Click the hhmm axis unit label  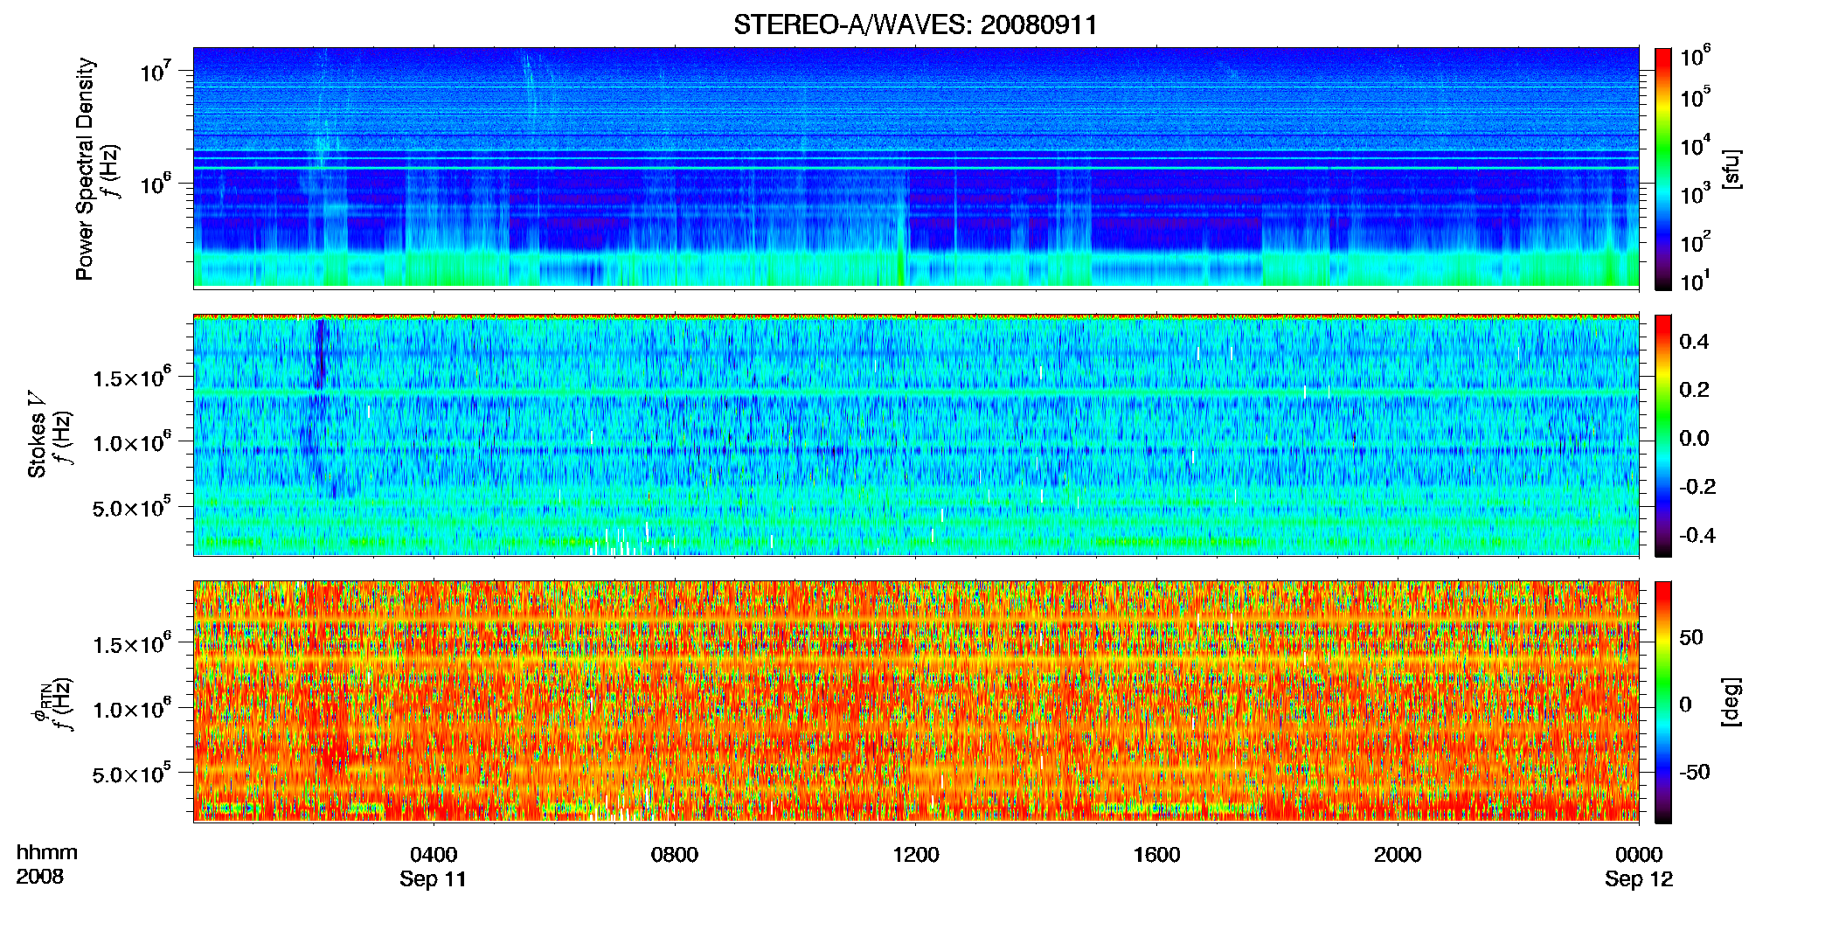coord(47,853)
